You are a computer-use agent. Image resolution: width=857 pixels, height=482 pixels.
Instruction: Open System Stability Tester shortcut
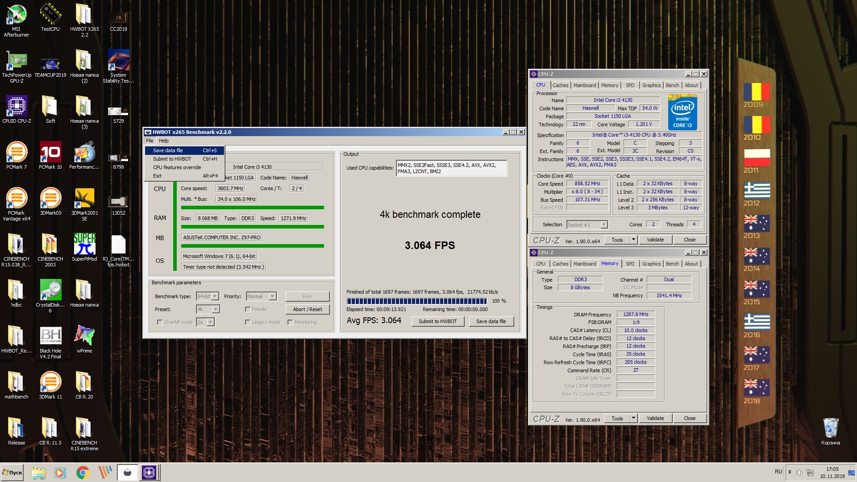(118, 66)
